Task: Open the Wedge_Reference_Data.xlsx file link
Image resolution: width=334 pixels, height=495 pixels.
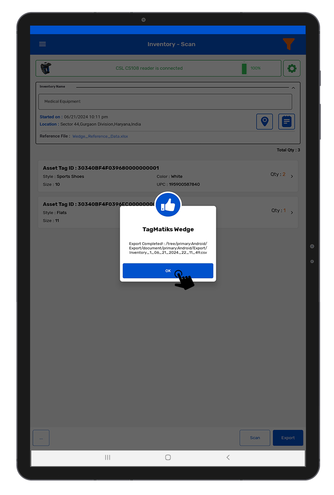Action: click(100, 137)
